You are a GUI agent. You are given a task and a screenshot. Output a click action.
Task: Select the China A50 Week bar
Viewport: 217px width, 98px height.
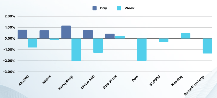98,45
